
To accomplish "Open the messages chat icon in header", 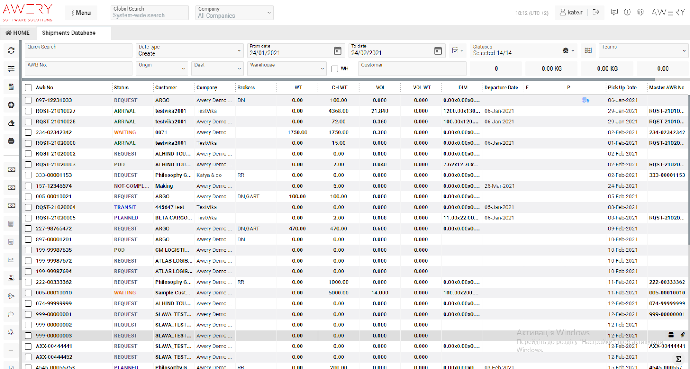I will coord(614,12).
